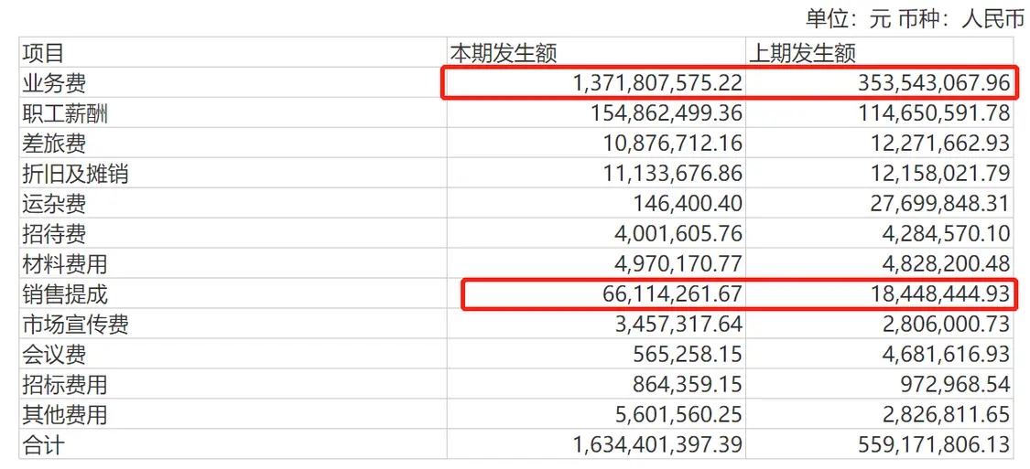The image size is (1030, 469).
Task: Click the highlighted value 66,114,261.67
Action: [672, 294]
